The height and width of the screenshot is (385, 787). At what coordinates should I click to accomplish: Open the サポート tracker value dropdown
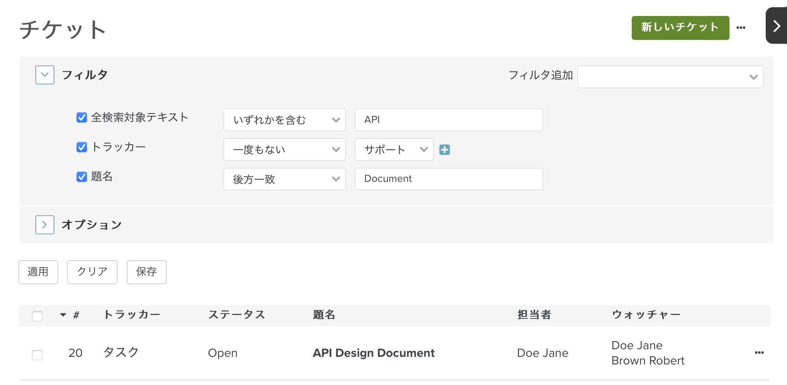[394, 150]
